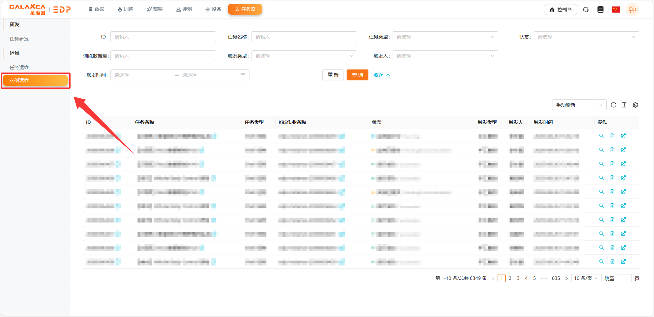Screen dimensions: 654x317
Task: Click the external link icon in third row
Action: pos(623,164)
